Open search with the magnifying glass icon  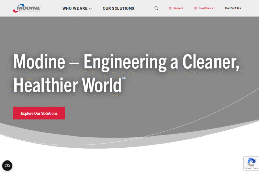[x=156, y=8]
